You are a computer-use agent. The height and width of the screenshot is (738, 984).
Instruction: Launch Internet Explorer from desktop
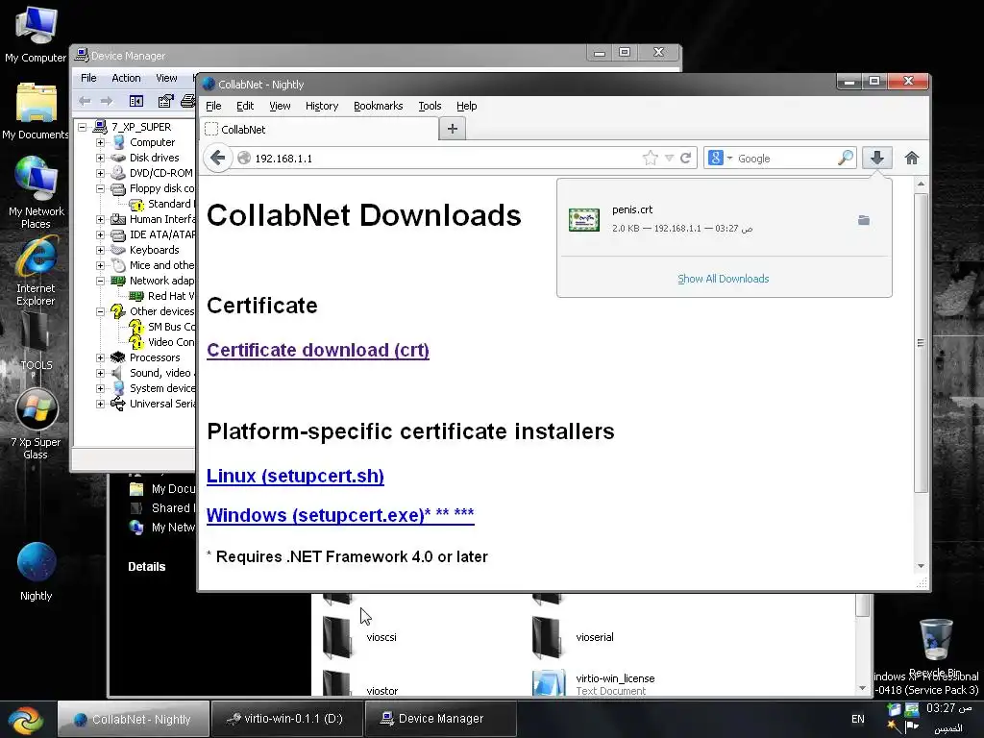[36, 270]
